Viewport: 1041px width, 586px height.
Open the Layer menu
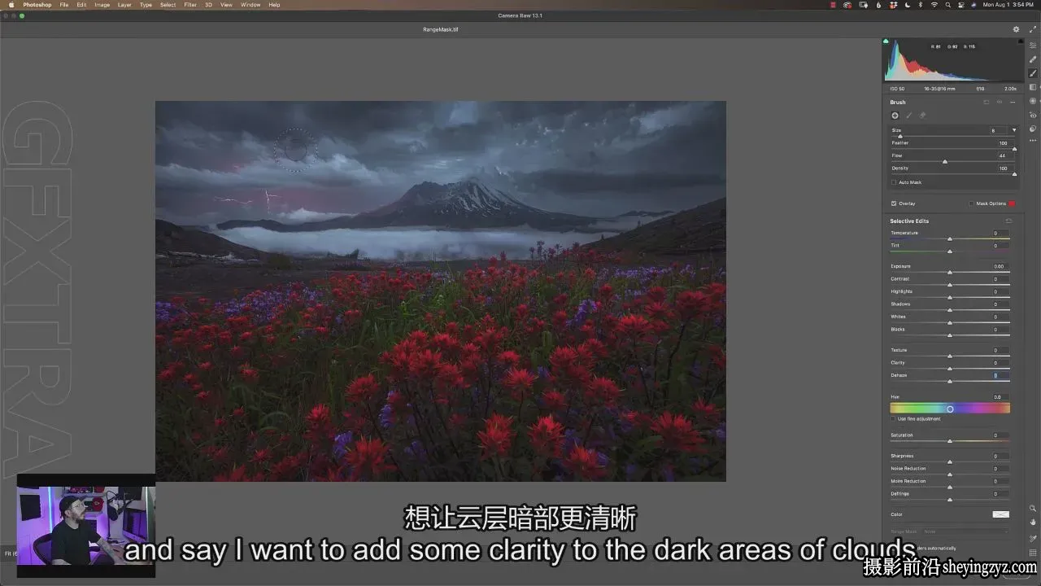[124, 5]
